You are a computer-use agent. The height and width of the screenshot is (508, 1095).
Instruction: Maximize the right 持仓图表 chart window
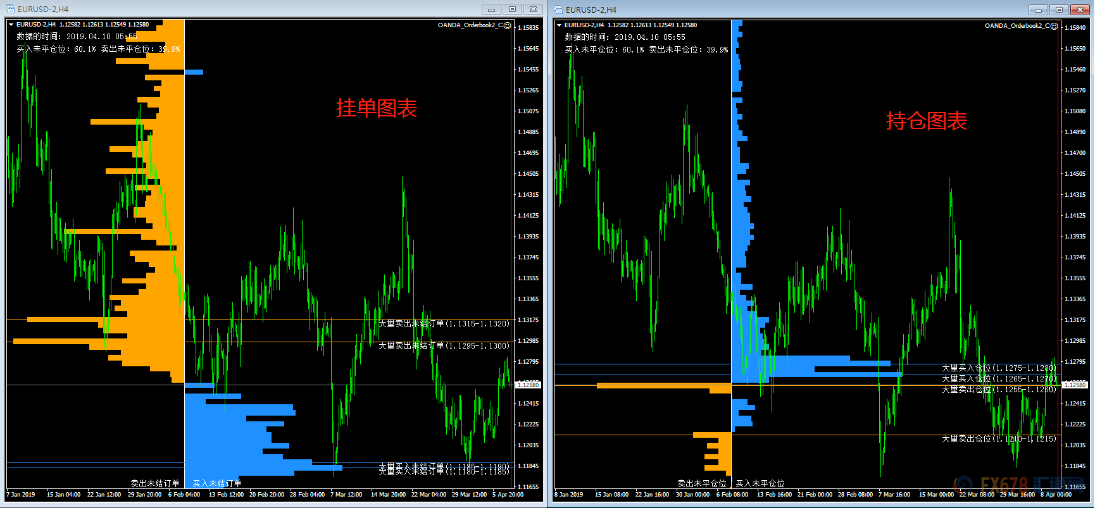(1059, 10)
